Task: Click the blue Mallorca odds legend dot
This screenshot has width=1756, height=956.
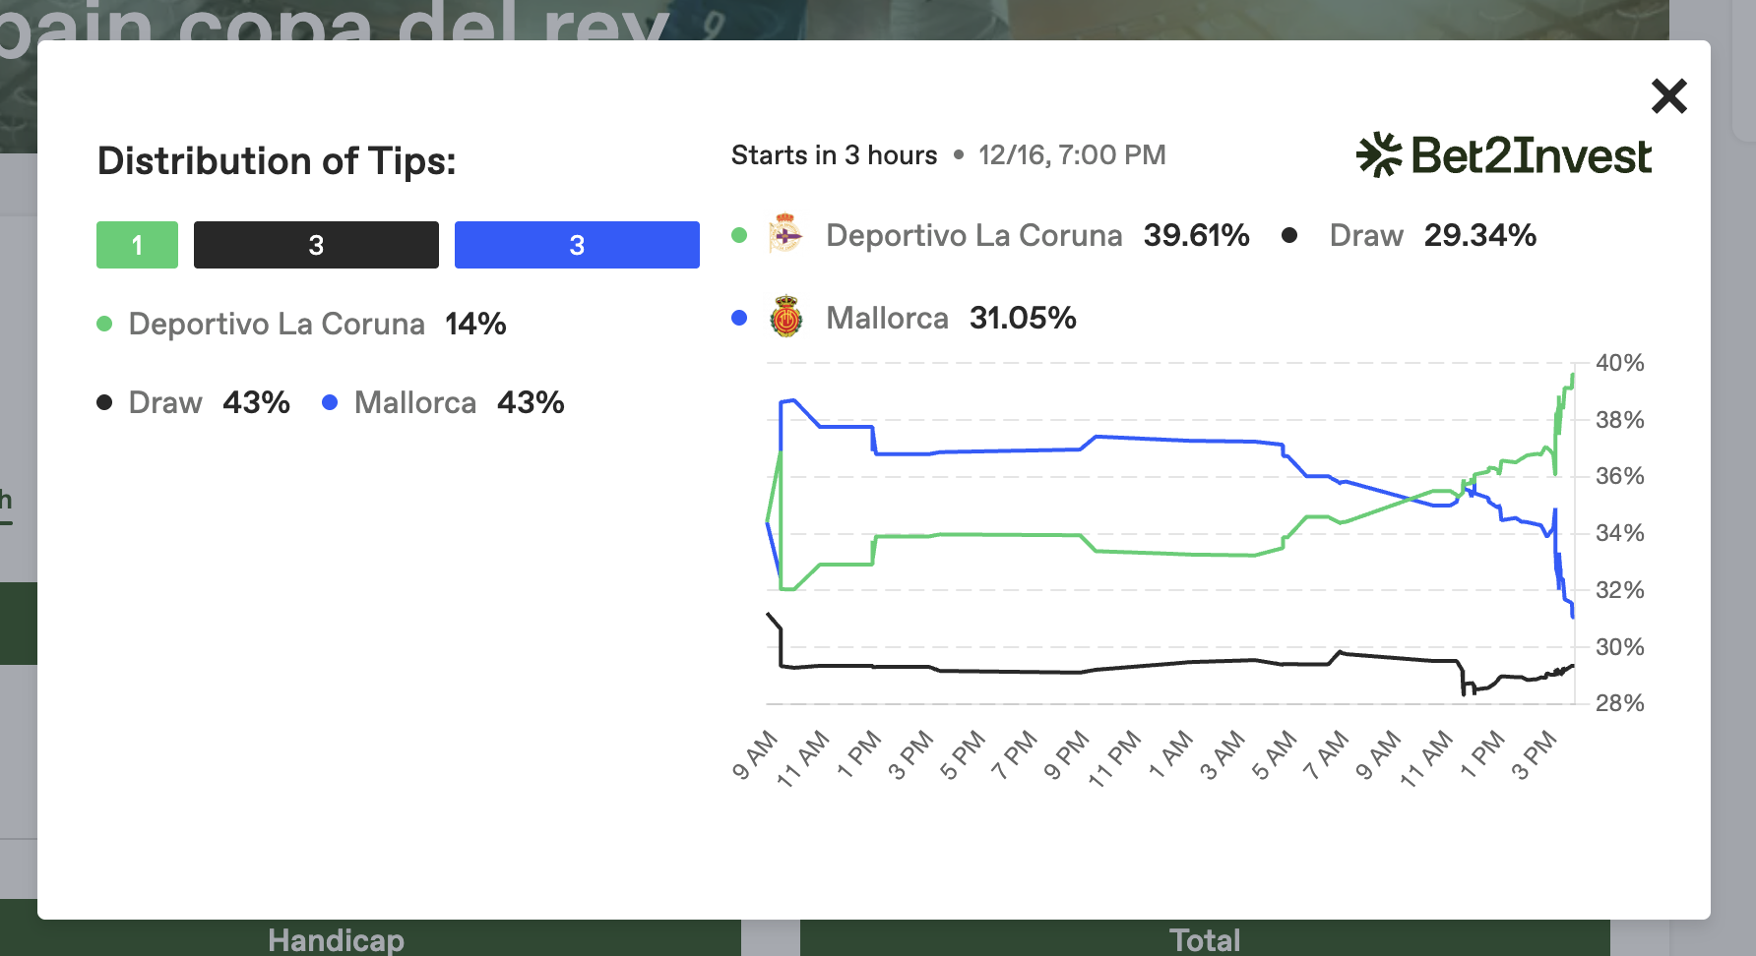Action: tap(739, 318)
